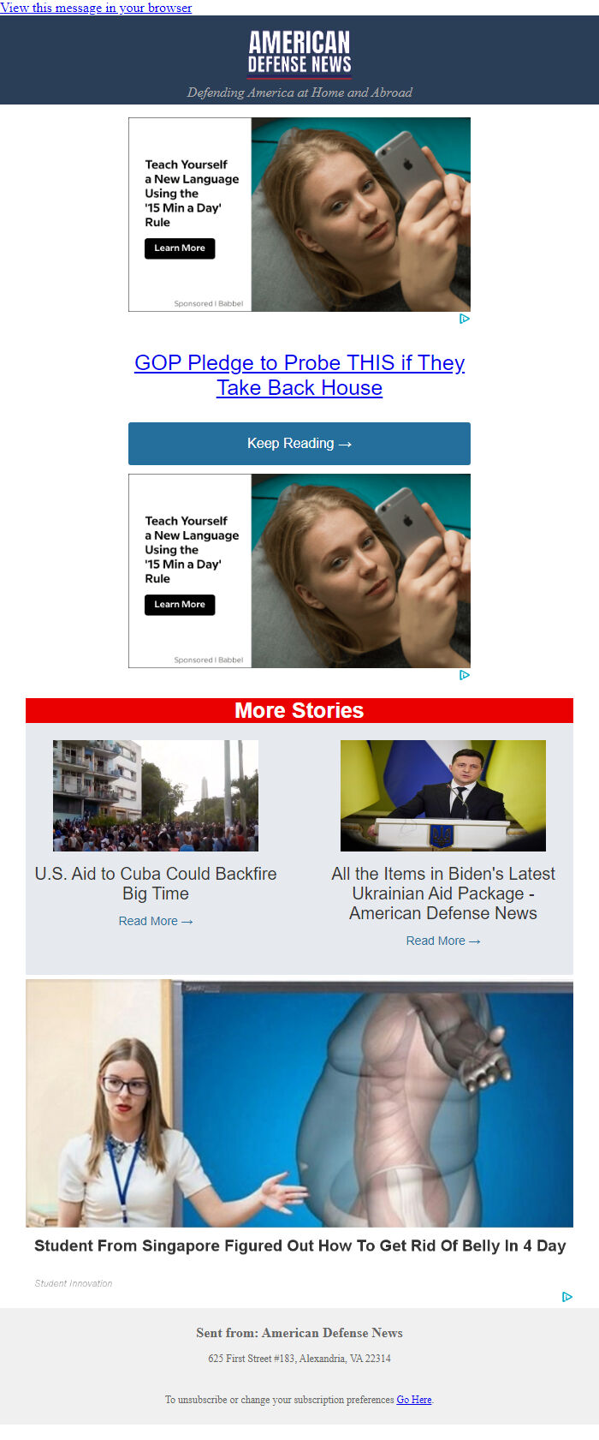Viewport: 599px width, 1440px height.
Task: Click the Keep Reading button
Action: click(x=299, y=444)
